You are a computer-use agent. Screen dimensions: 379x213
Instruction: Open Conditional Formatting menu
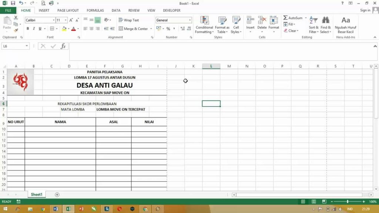(x=204, y=25)
